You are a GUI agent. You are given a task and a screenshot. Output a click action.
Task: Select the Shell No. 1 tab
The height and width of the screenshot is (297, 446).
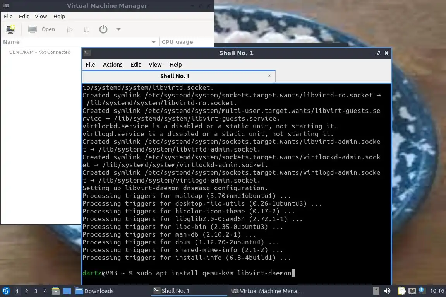click(175, 76)
